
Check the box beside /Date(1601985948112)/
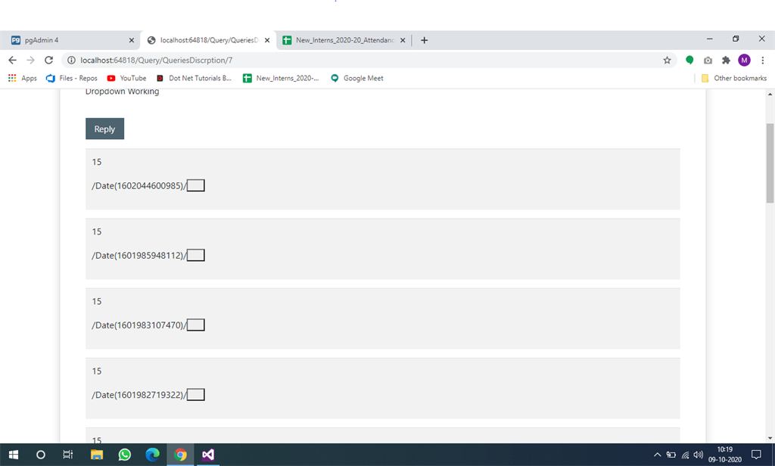(x=195, y=255)
